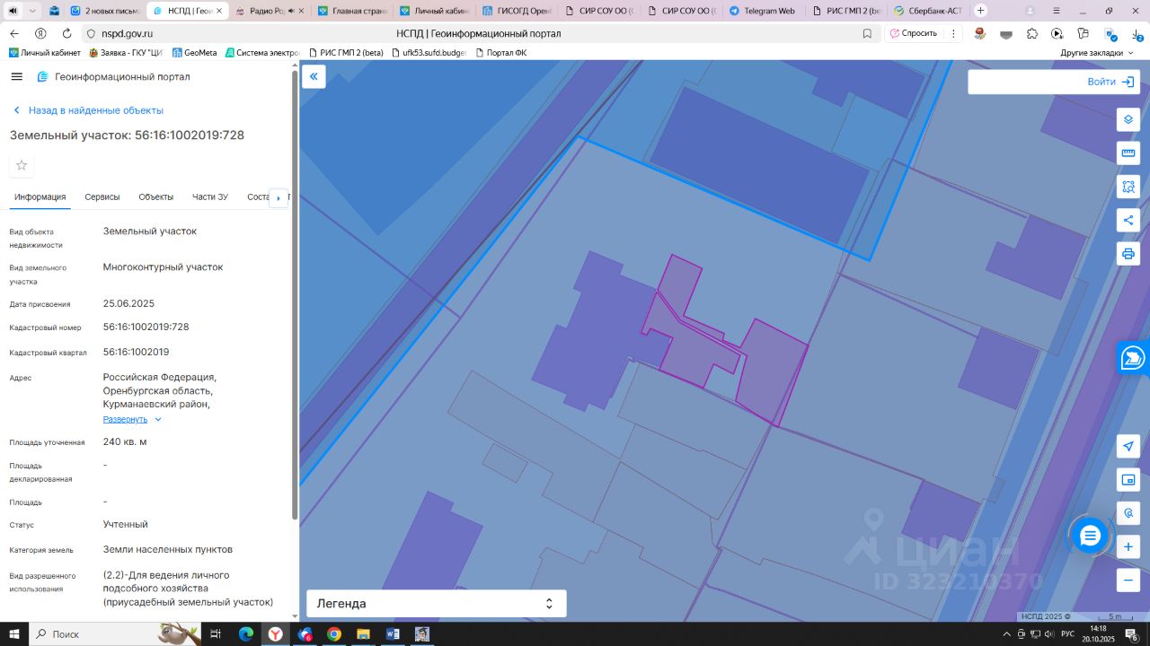
Task: Open Yandex Browser from taskbar
Action: [x=275, y=634]
